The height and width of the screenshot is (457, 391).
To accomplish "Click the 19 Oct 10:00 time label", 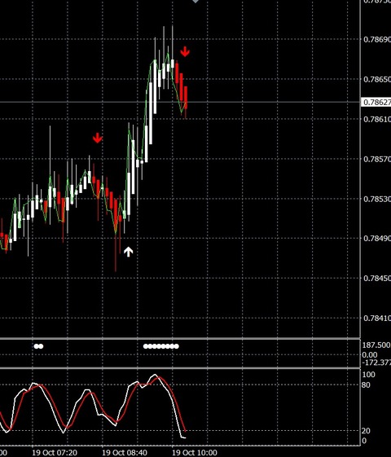I will [x=195, y=453].
